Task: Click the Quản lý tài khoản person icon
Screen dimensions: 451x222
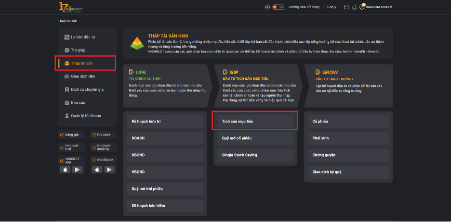Action: click(66, 116)
